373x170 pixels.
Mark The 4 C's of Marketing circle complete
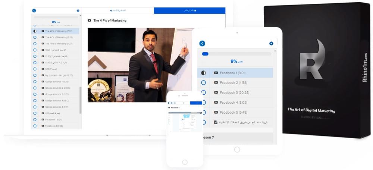(35, 37)
